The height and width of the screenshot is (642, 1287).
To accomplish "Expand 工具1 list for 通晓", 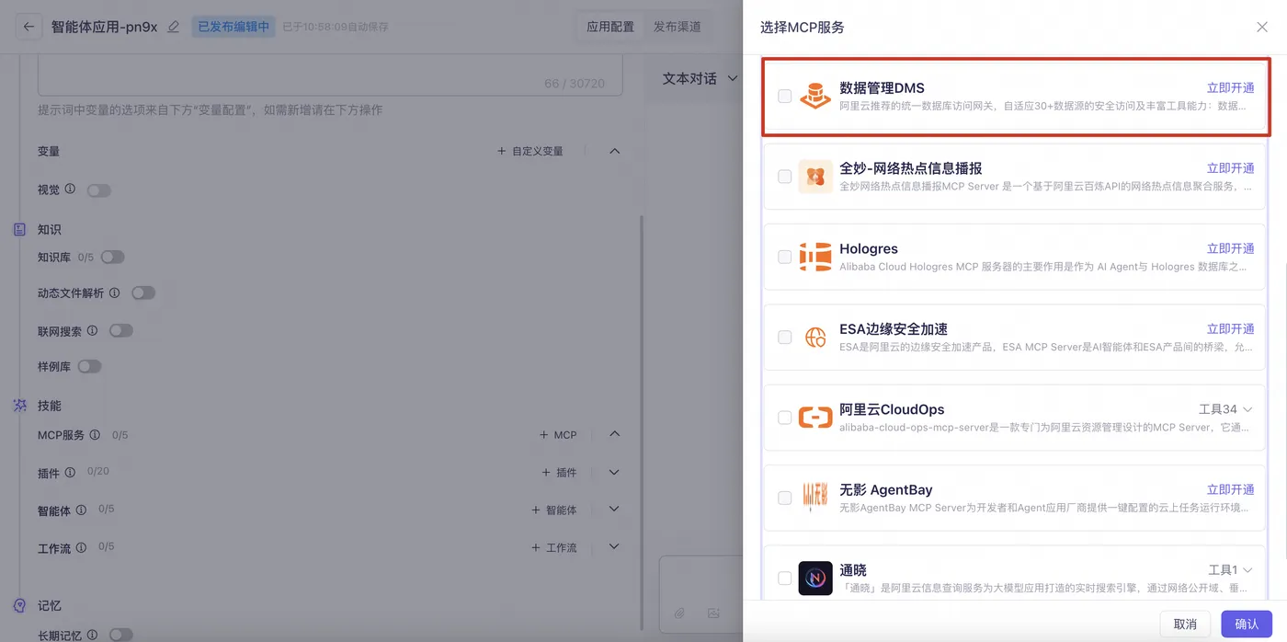I will pos(1230,570).
